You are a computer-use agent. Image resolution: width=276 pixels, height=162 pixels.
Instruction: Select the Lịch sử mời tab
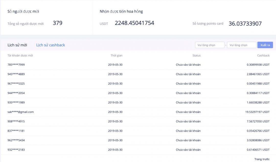tap(17, 45)
